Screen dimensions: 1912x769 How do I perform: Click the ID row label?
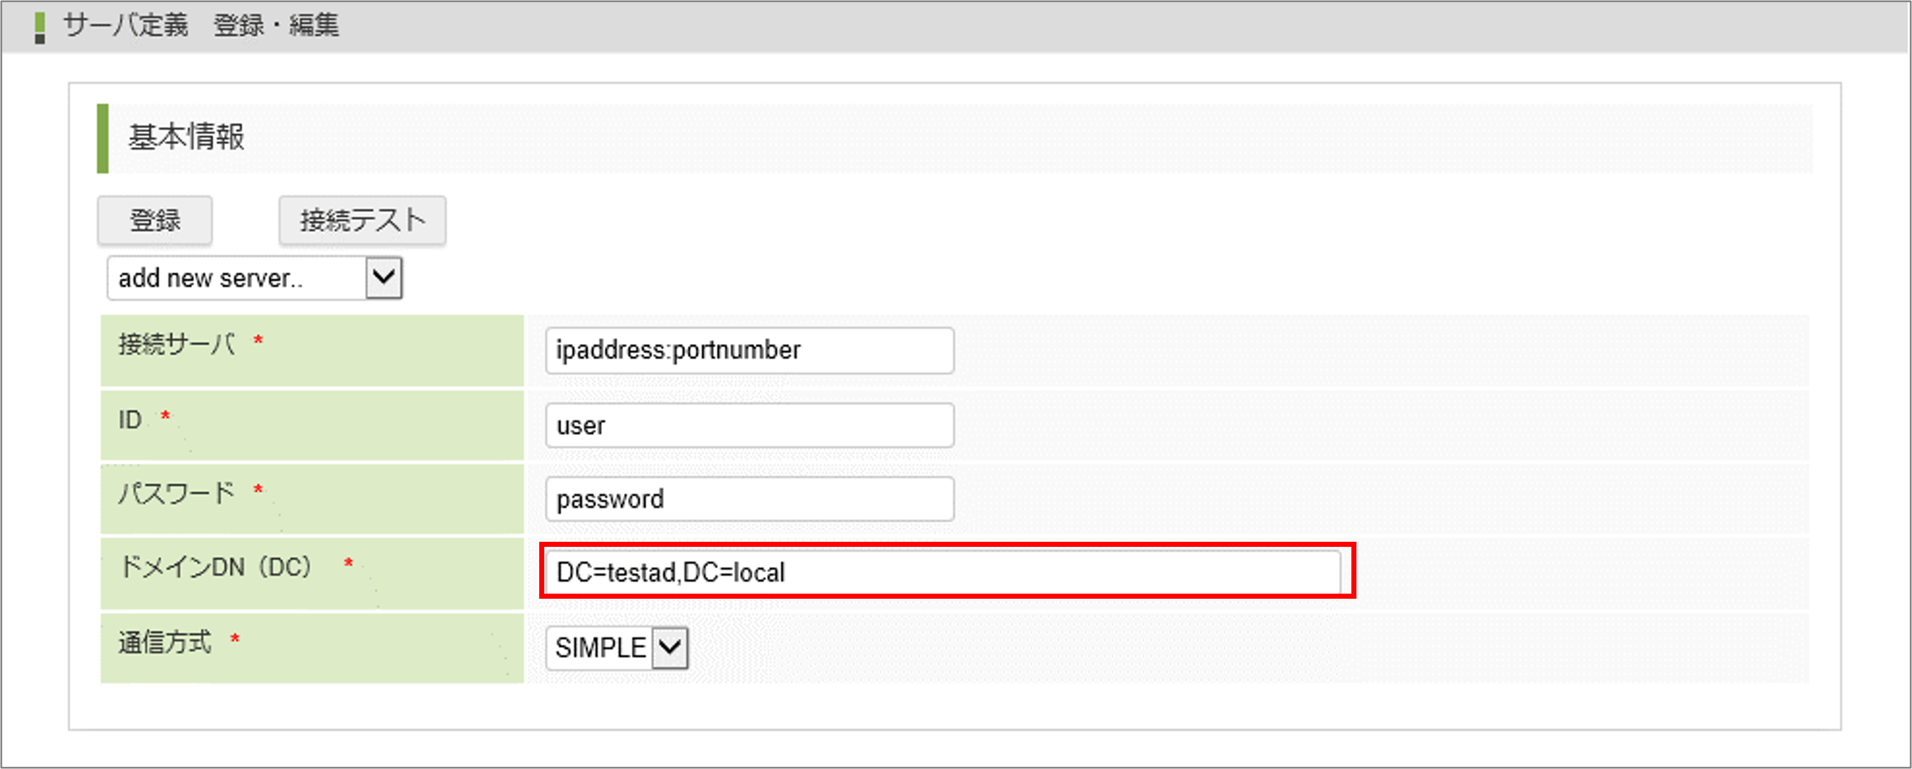(130, 420)
